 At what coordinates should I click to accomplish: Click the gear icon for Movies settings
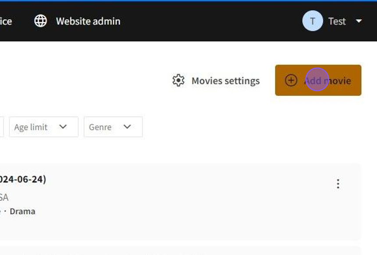click(x=178, y=80)
